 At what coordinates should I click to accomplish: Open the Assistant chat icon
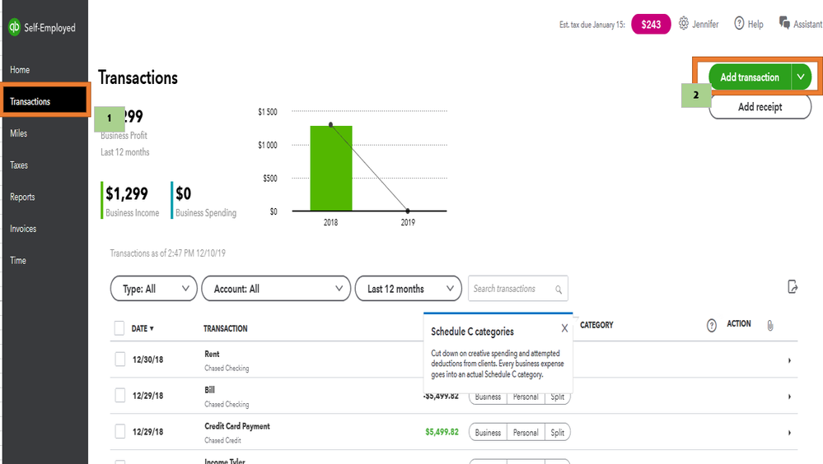(784, 23)
